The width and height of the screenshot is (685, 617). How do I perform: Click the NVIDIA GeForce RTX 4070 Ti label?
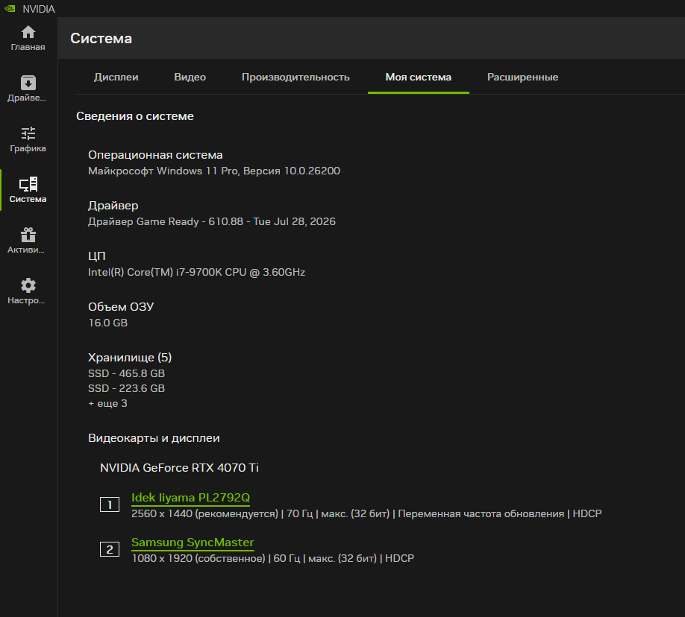tap(180, 468)
